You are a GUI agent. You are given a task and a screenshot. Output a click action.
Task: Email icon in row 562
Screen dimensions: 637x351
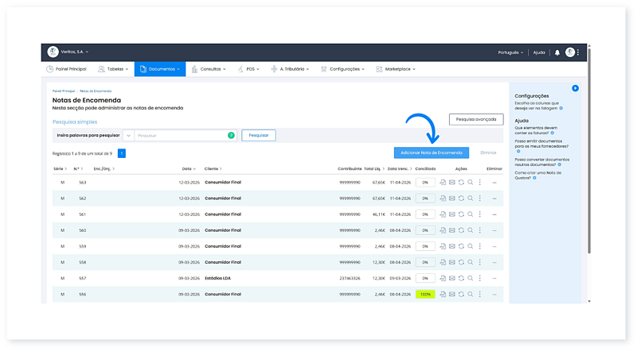(x=451, y=199)
